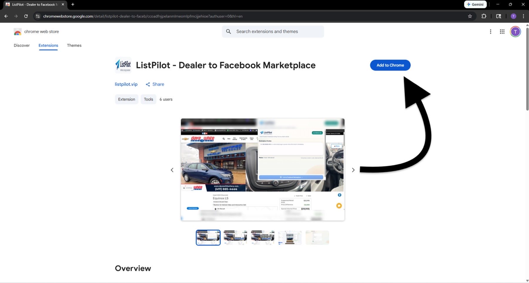Open the Google apps grid

(x=502, y=31)
